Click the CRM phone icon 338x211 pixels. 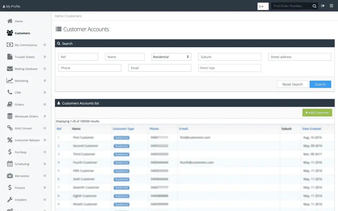point(10,92)
